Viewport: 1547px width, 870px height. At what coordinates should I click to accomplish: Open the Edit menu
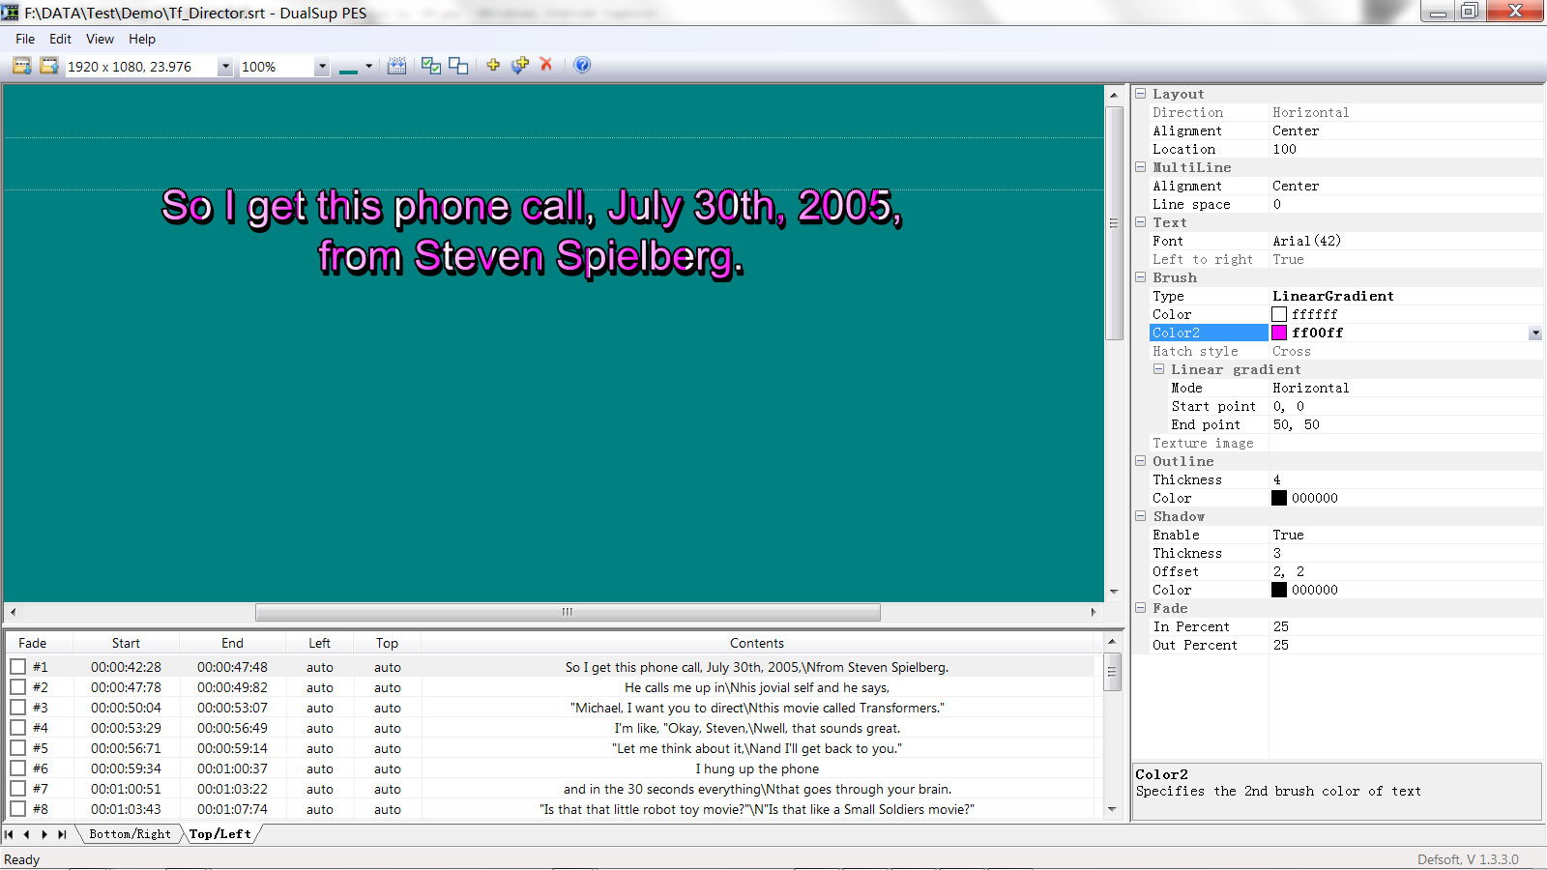click(x=60, y=39)
